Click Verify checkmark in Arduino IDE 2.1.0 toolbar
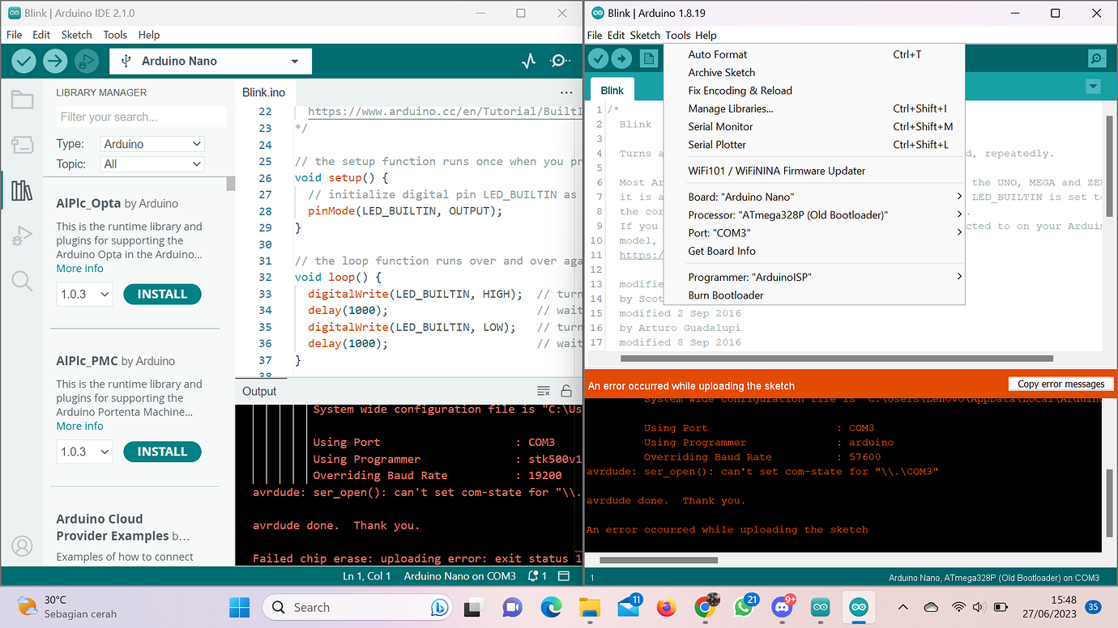 24,61
